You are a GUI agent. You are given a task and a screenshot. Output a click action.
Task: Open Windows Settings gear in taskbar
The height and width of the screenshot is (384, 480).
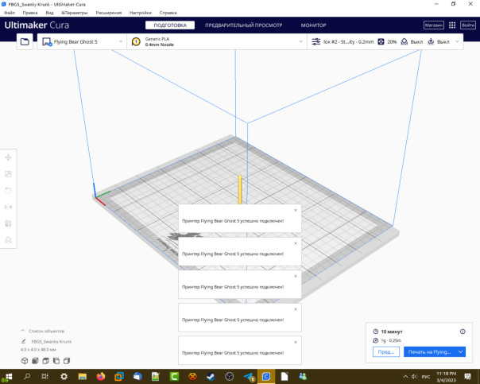coord(64,376)
